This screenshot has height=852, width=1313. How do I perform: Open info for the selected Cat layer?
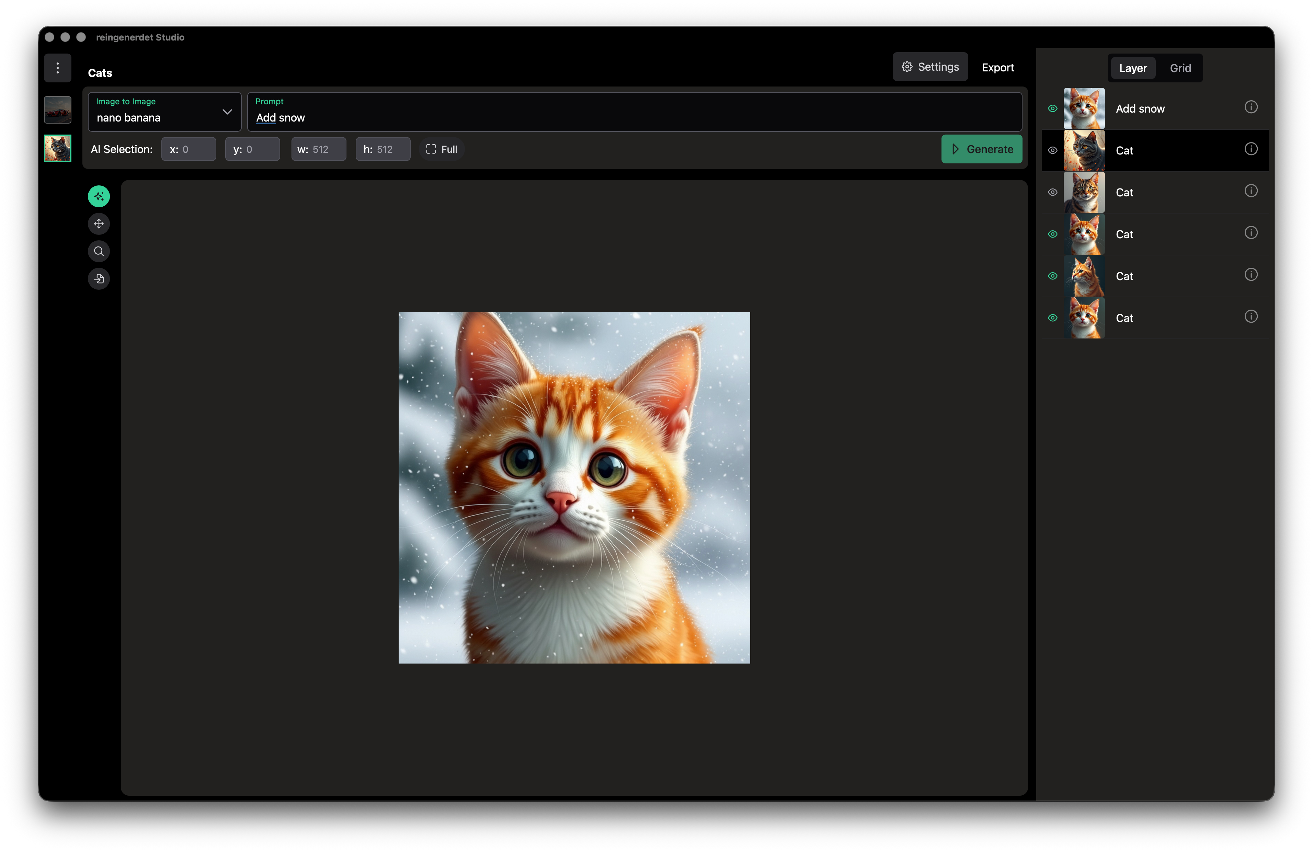[x=1251, y=149]
